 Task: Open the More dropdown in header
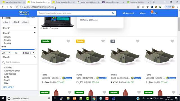click(x=143, y=13)
